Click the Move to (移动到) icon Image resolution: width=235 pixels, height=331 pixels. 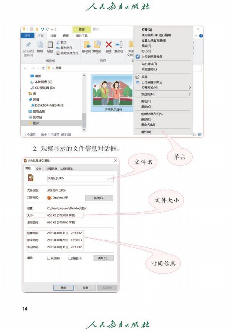(x=86, y=44)
